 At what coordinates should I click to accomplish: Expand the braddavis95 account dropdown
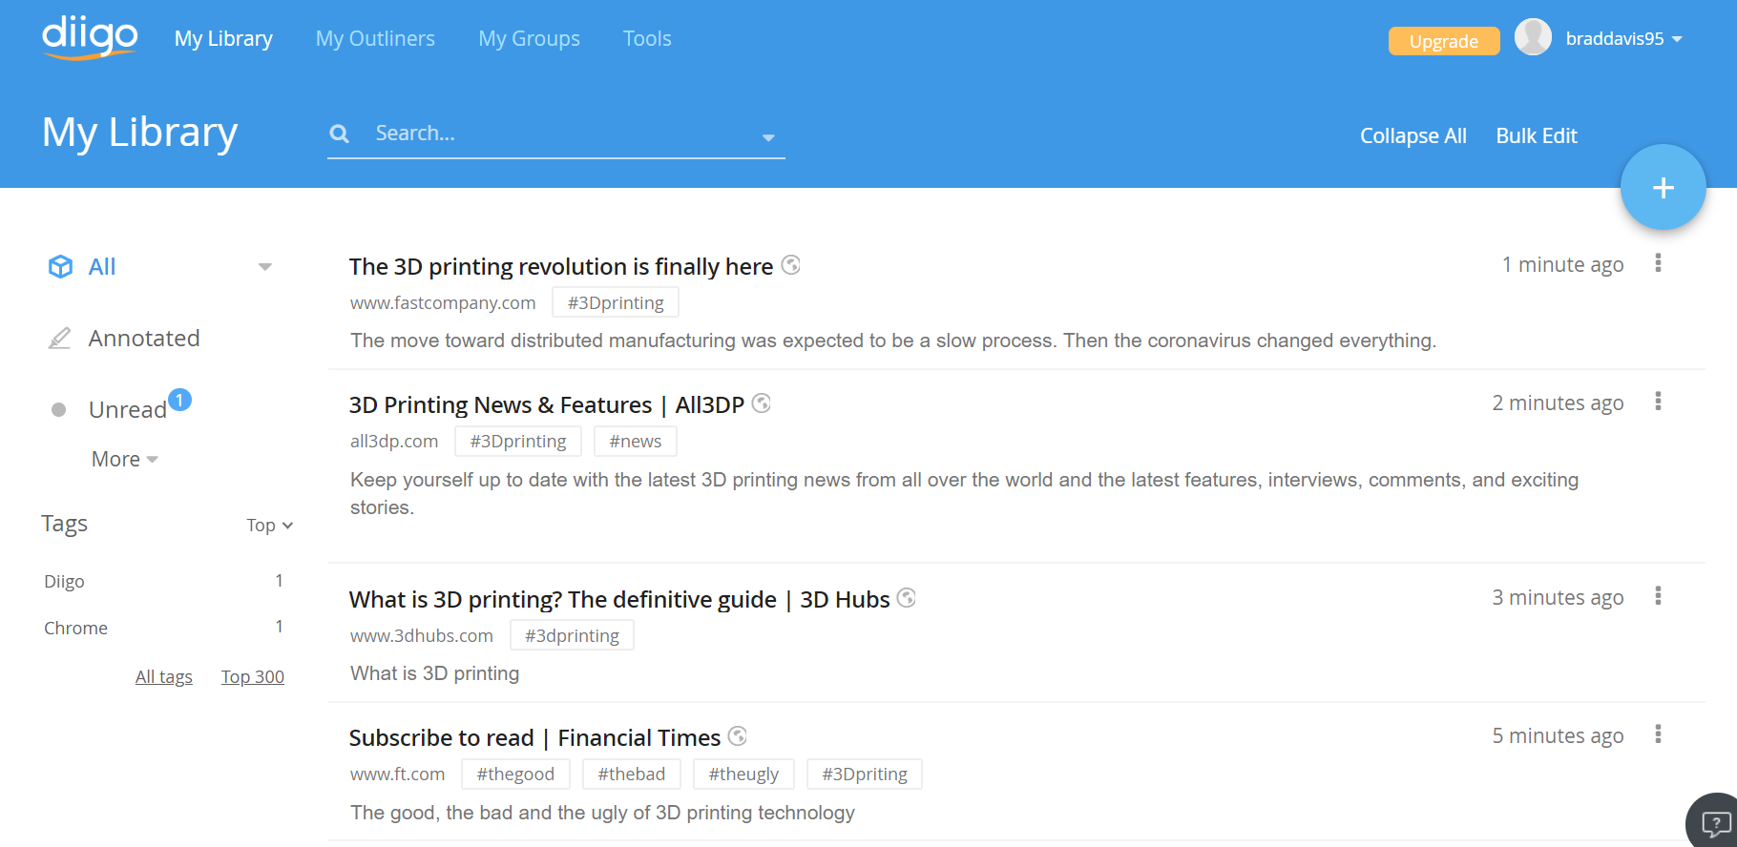(x=1677, y=39)
